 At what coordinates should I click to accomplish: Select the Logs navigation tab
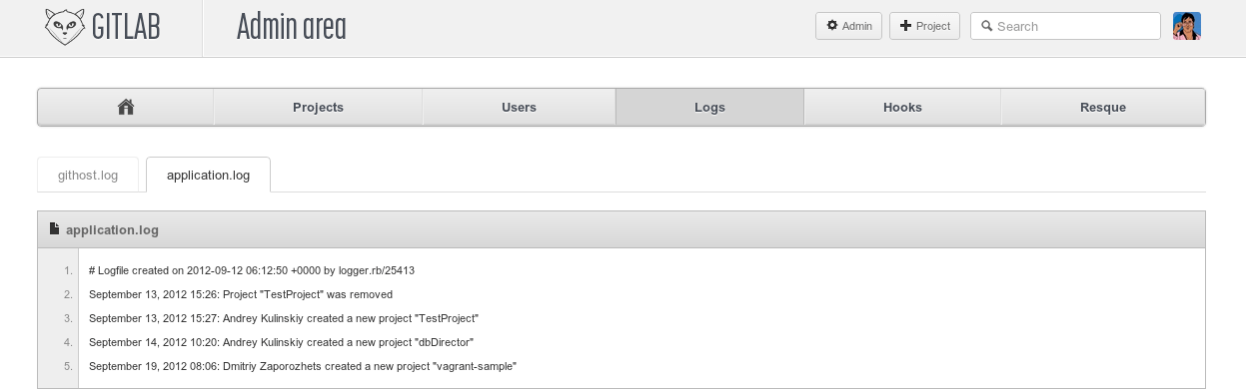[709, 107]
